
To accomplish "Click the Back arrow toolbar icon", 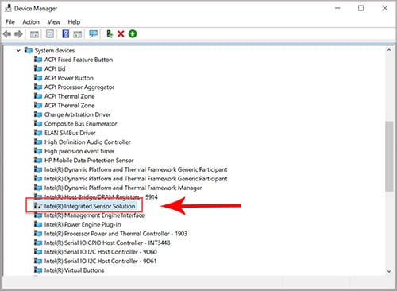I will 7,34.
